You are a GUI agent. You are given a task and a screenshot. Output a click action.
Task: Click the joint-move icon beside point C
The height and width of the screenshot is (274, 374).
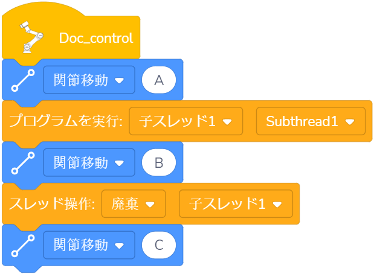22,246
